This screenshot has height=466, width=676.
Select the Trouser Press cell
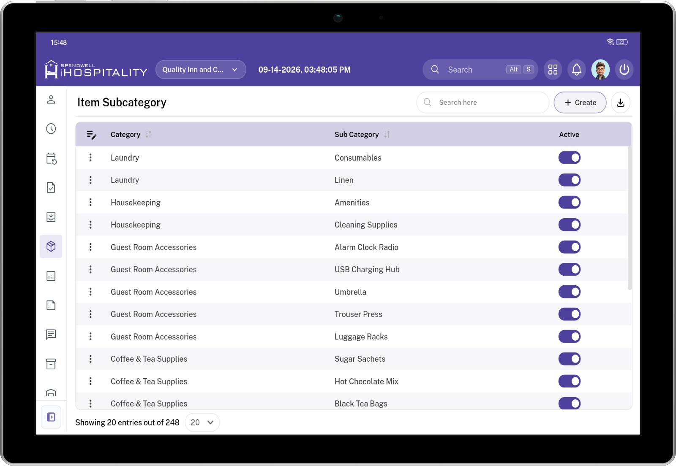click(358, 314)
